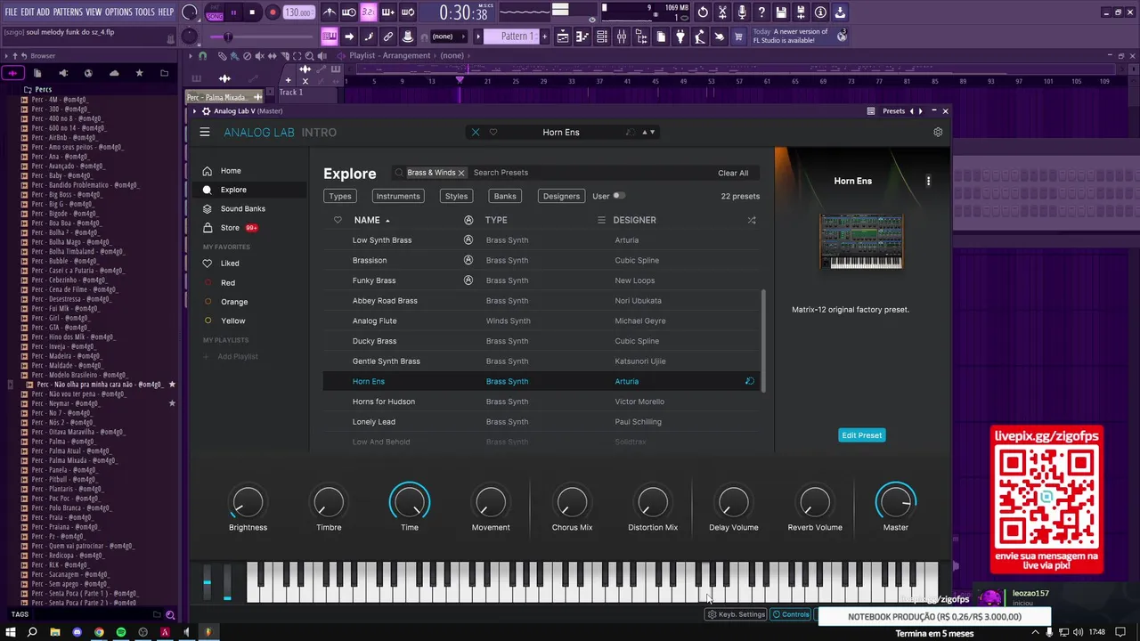
Task: Close the browser with the X icon
Action: point(476,132)
